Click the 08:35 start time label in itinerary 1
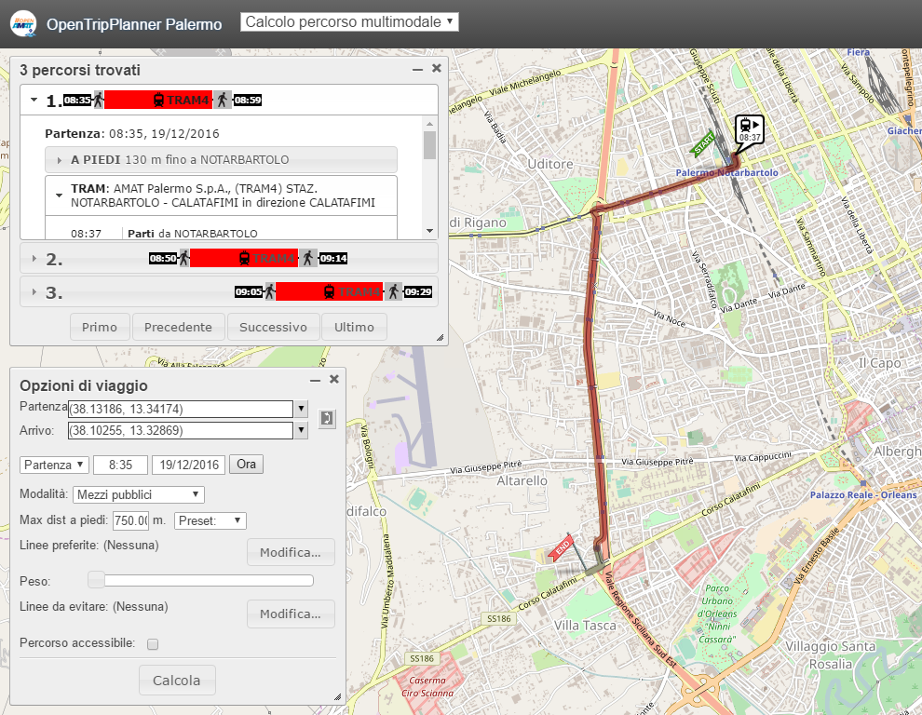Viewport: 922px width, 715px height. pyautogui.click(x=77, y=100)
